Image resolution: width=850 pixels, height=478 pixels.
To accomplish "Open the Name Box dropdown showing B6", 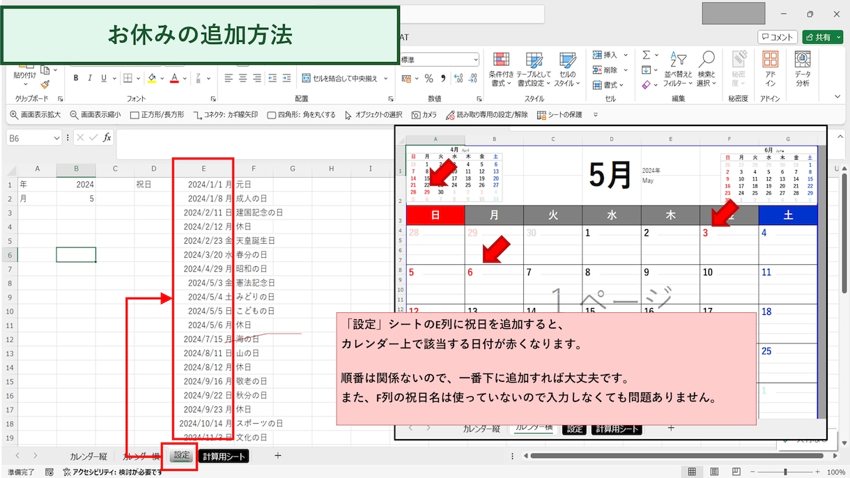I will point(56,138).
